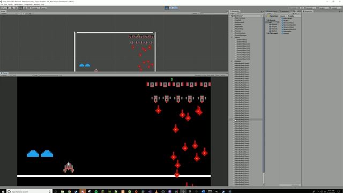Click the Windows taskbar search box
This screenshot has width=343, height=193.
coord(29,191)
